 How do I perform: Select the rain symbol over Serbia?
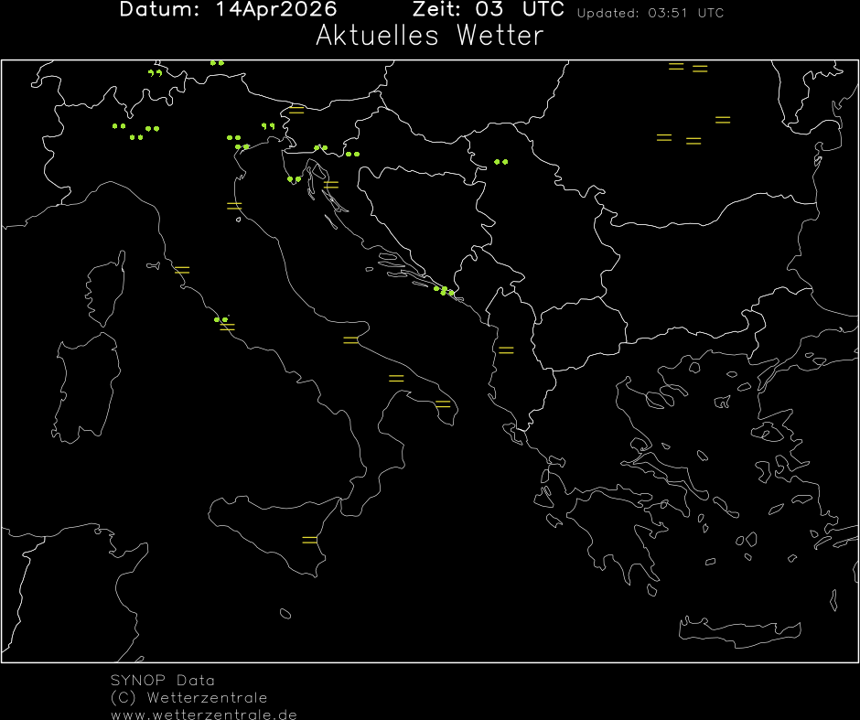[x=500, y=162]
